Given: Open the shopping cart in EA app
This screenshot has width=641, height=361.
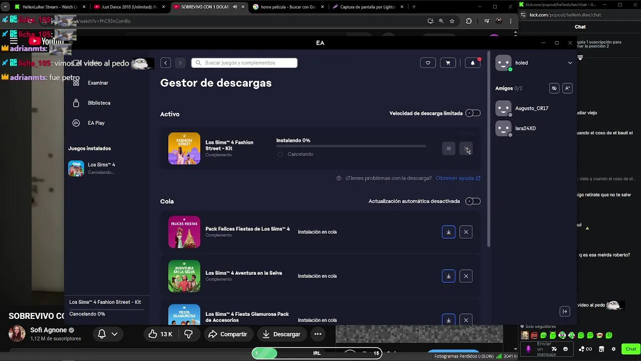Looking at the screenshot, I should (x=448, y=63).
